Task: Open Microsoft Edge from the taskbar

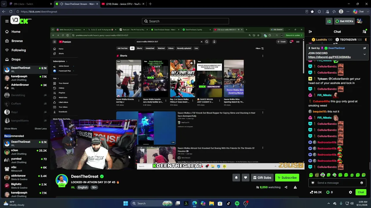Action: click(x=194, y=203)
